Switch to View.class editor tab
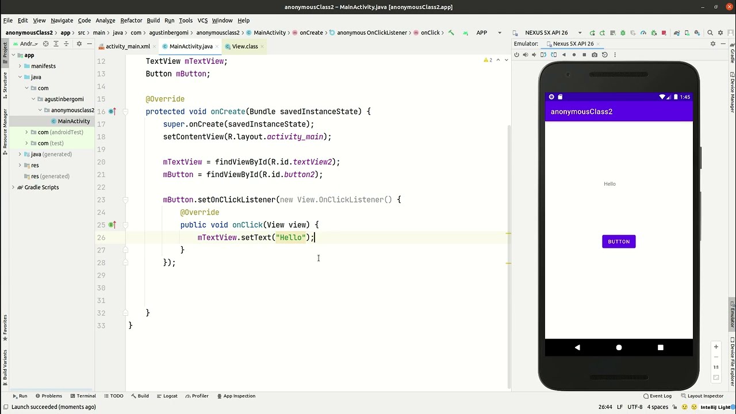The height and width of the screenshot is (414, 736). pyautogui.click(x=245, y=47)
